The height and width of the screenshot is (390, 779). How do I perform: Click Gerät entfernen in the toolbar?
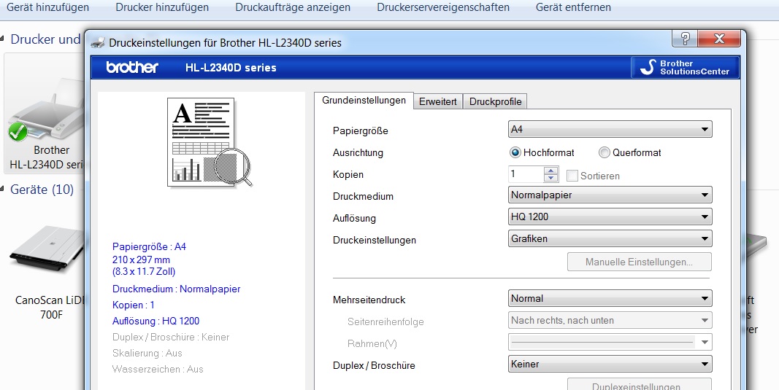point(573,7)
